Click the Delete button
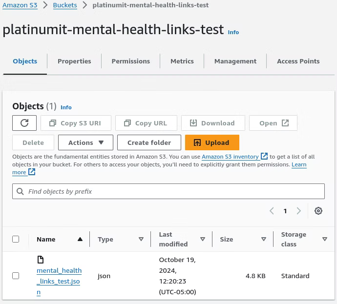This screenshot has height=304, width=337. tap(33, 142)
